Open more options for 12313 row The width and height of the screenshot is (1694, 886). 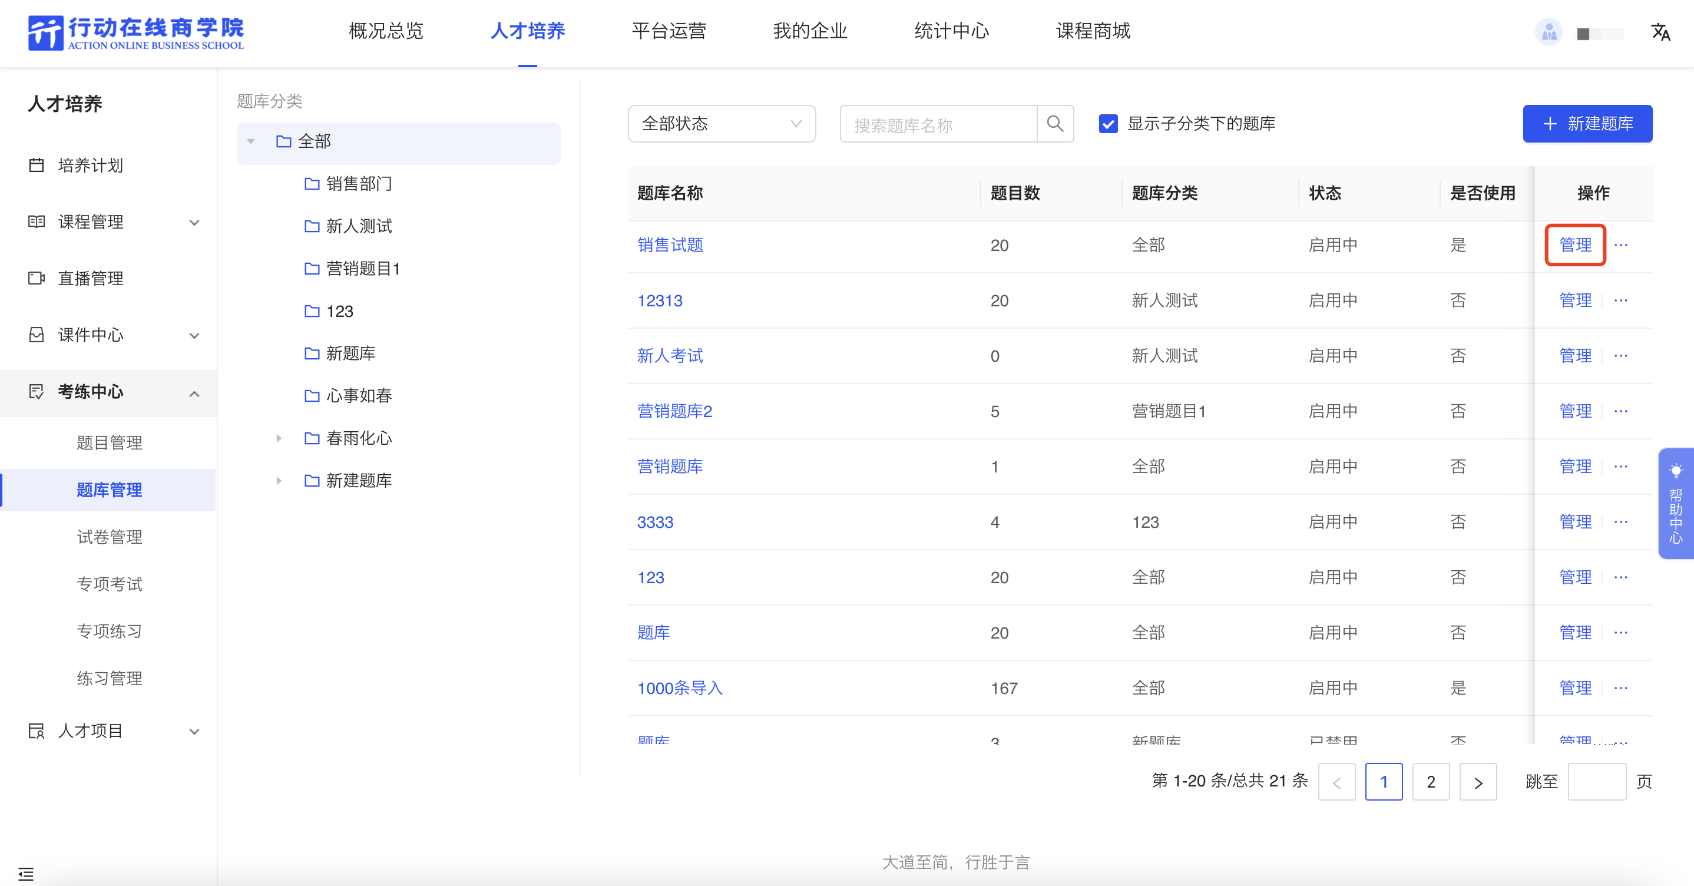pyautogui.click(x=1621, y=300)
